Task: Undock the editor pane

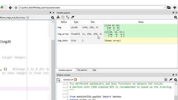Action: click(50, 13)
